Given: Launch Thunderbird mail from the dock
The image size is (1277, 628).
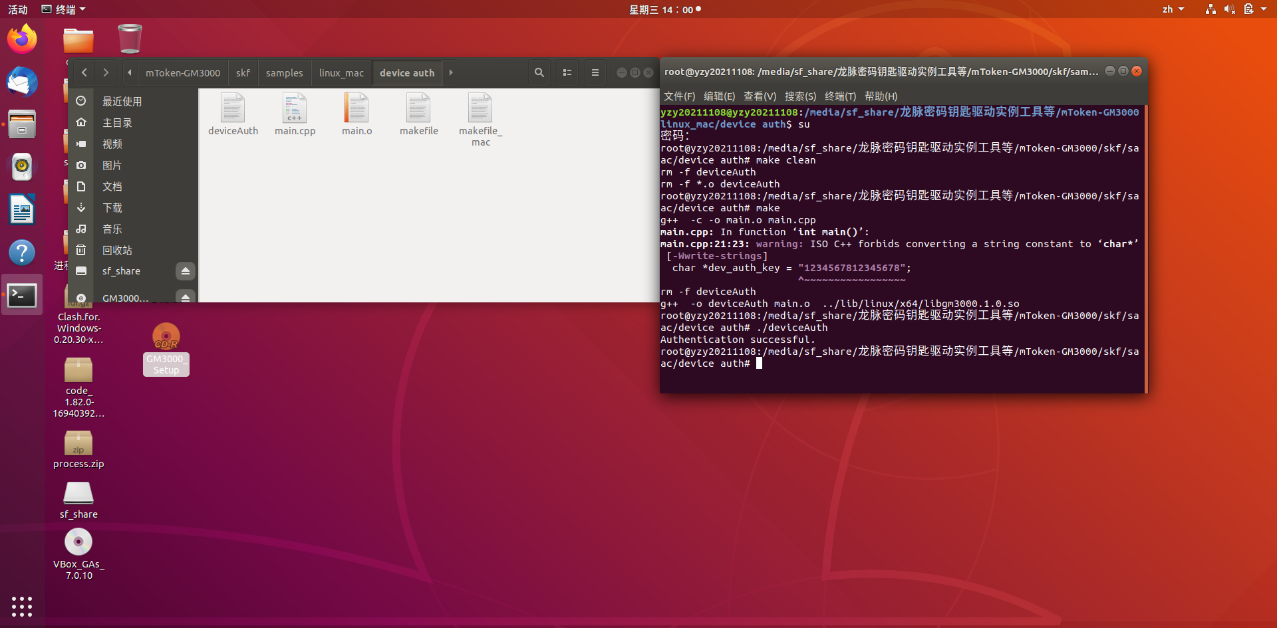Looking at the screenshot, I should tap(22, 82).
